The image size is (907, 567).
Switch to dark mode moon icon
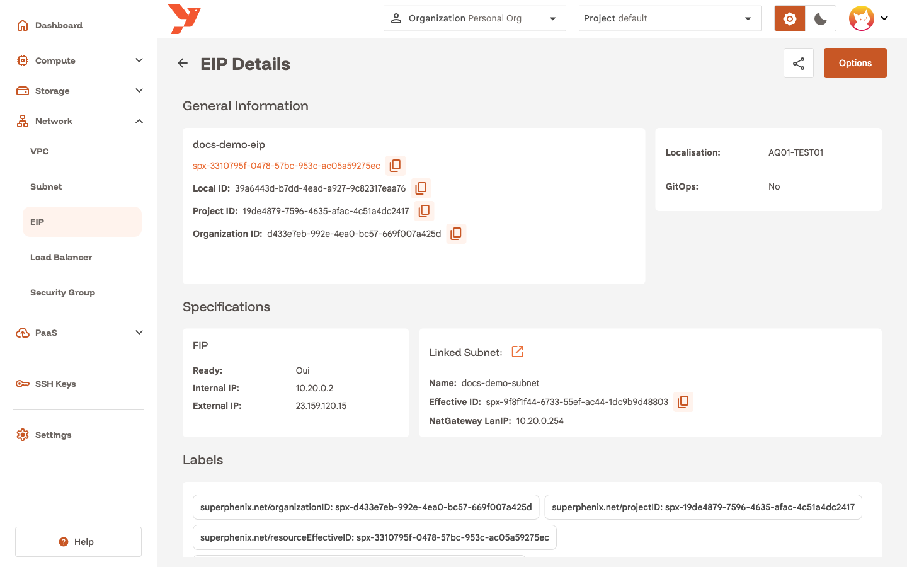click(x=821, y=18)
